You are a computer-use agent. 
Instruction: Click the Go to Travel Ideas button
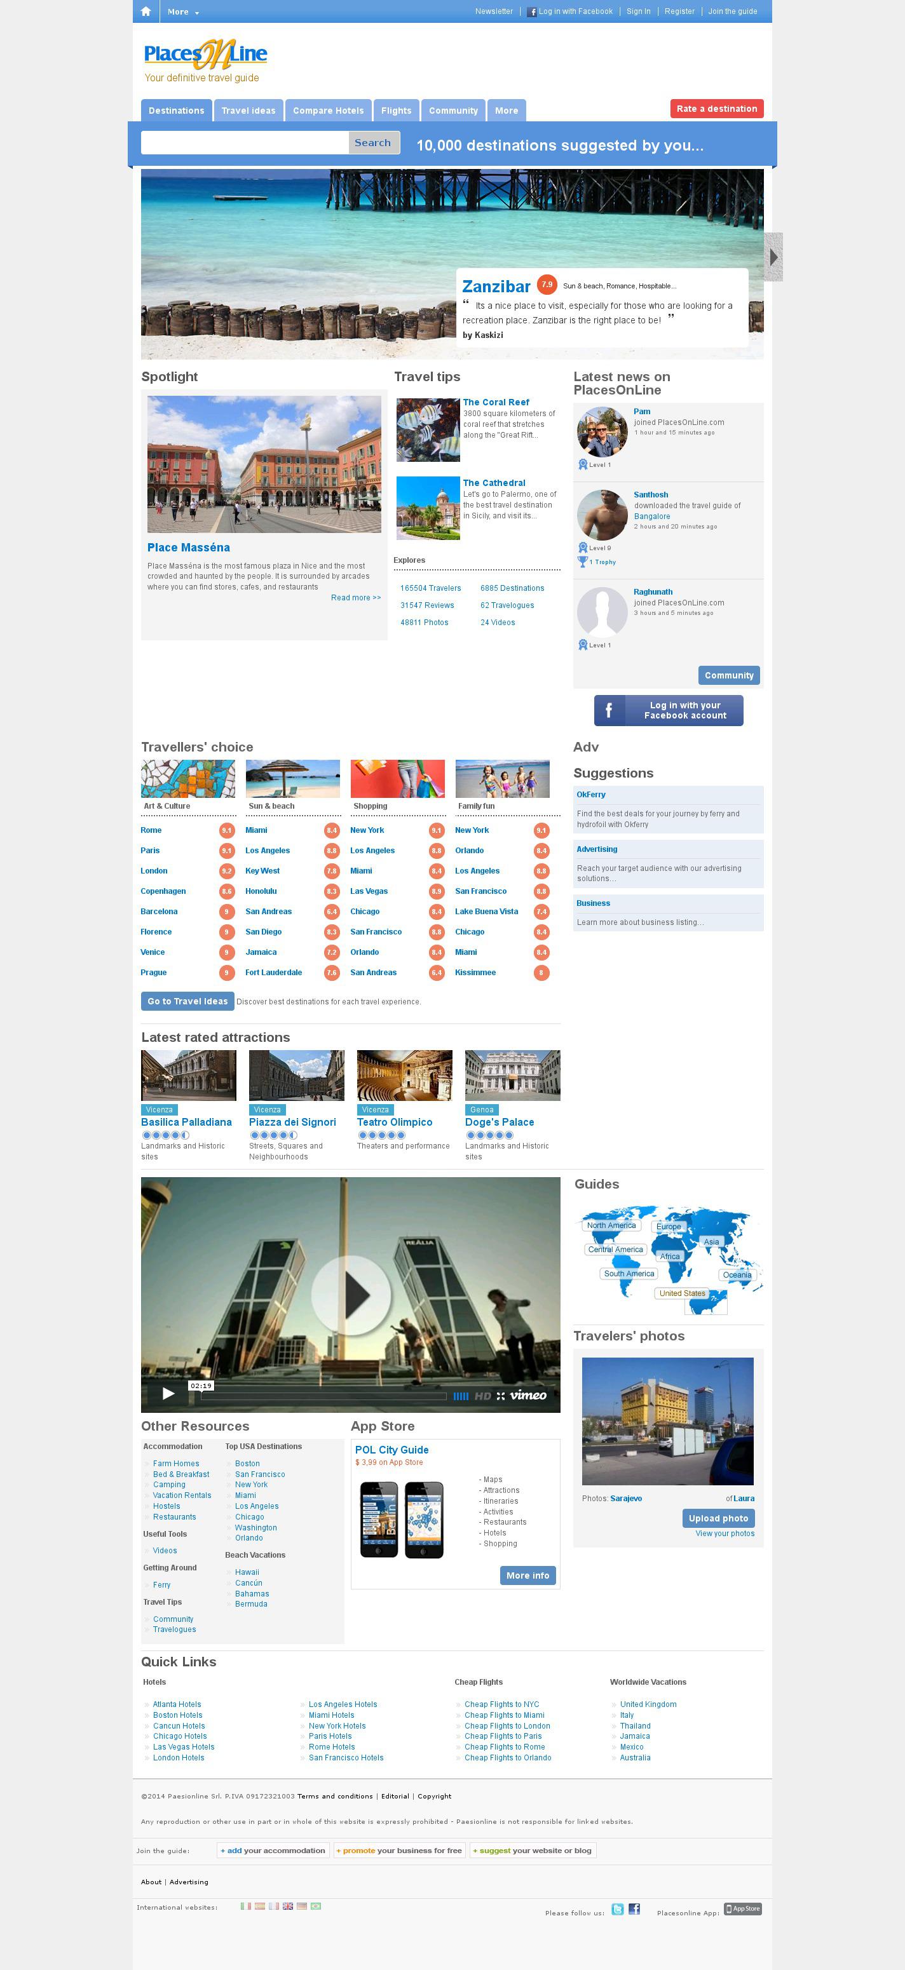point(187,1001)
